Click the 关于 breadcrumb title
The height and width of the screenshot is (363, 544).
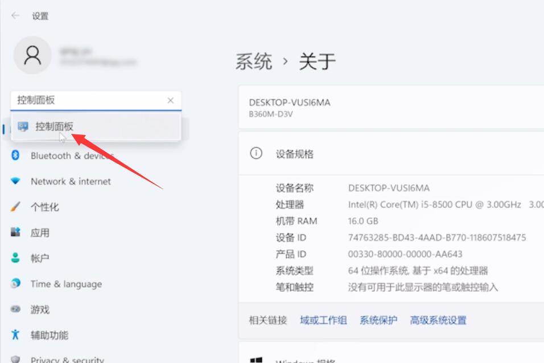(x=317, y=62)
